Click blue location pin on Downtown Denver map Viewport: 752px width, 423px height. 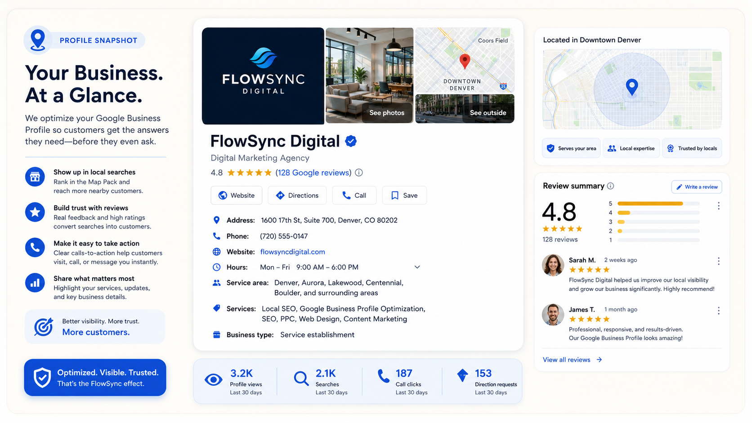[x=632, y=87]
